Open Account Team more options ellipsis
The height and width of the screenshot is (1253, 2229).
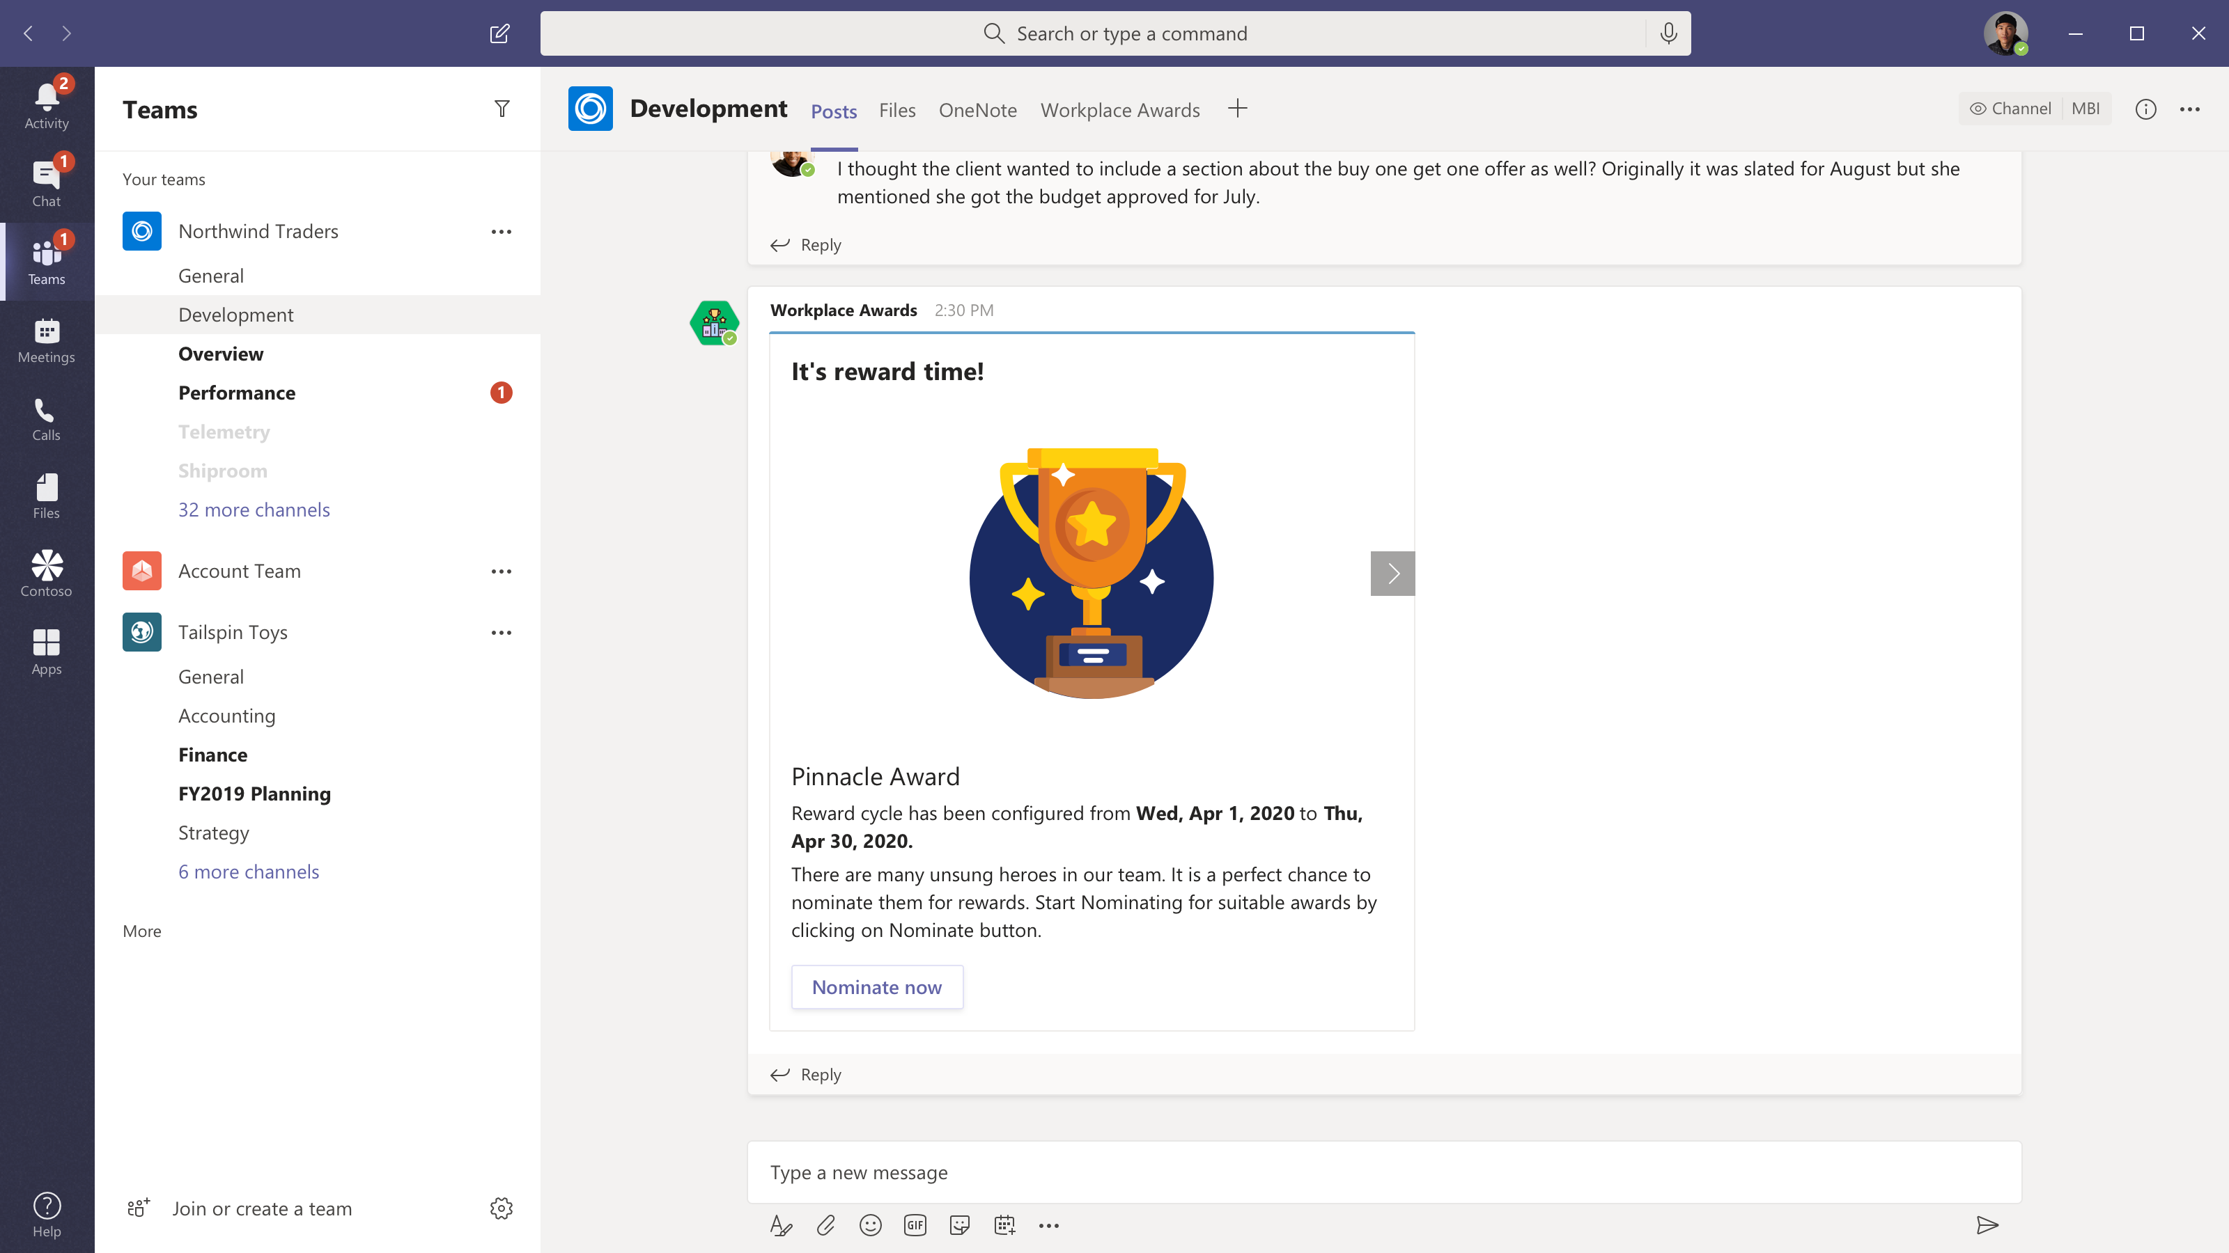pyautogui.click(x=502, y=572)
